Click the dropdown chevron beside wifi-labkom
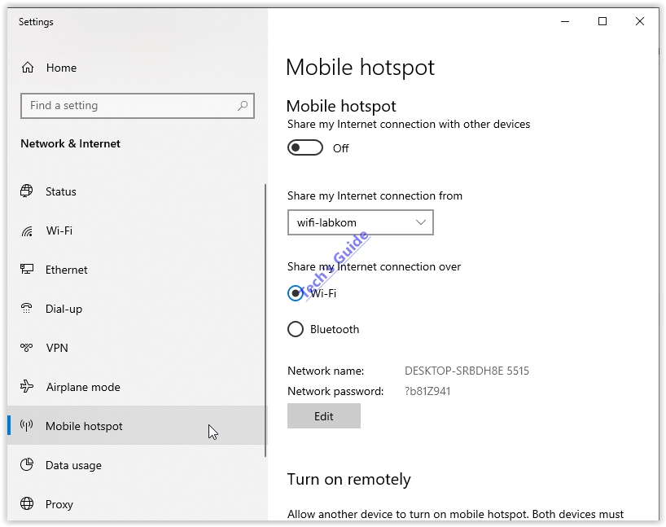This screenshot has height=527, width=666. [421, 222]
